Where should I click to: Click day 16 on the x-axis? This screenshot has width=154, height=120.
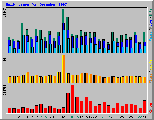pos(77,117)
